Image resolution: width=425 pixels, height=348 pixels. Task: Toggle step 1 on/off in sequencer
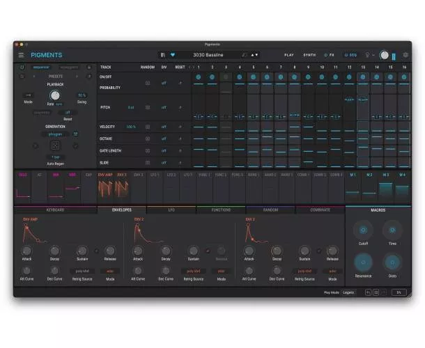(199, 77)
